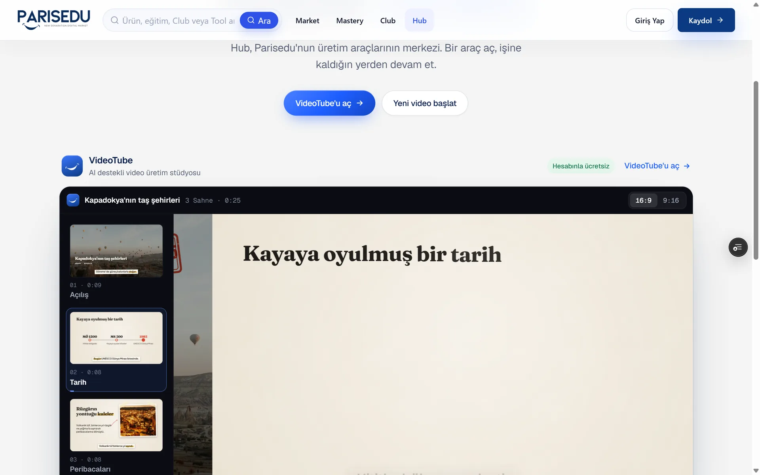Viewport: 760px width, 475px height.
Task: Click the Kaydol sign-up button
Action: point(706,20)
